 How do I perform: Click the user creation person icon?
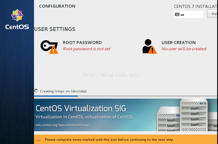(x=149, y=46)
